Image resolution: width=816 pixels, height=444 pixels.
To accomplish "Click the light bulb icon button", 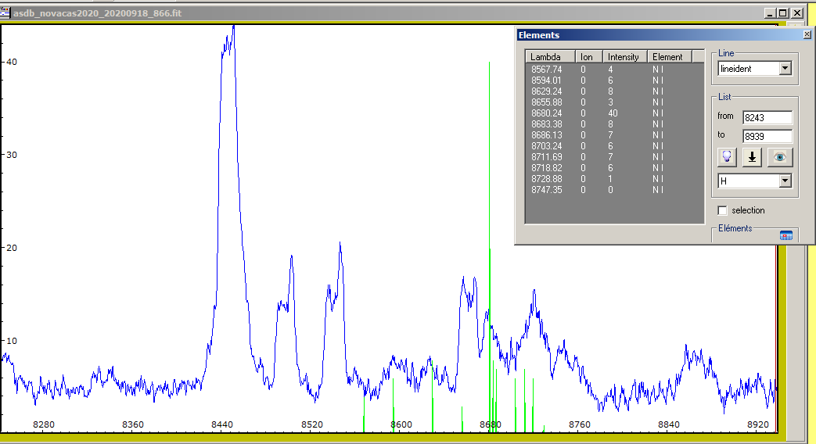I will 728,157.
